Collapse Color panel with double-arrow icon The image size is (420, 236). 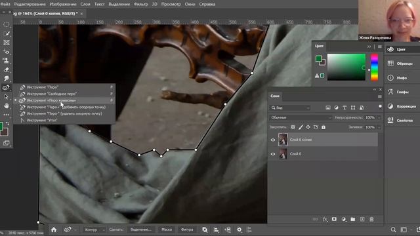(x=369, y=47)
